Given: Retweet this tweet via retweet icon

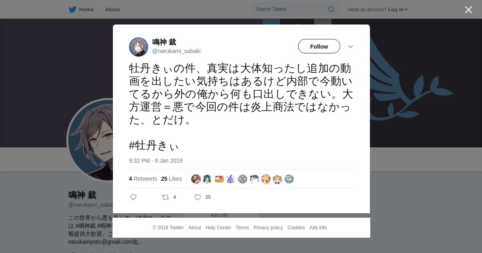Looking at the screenshot, I should (165, 197).
